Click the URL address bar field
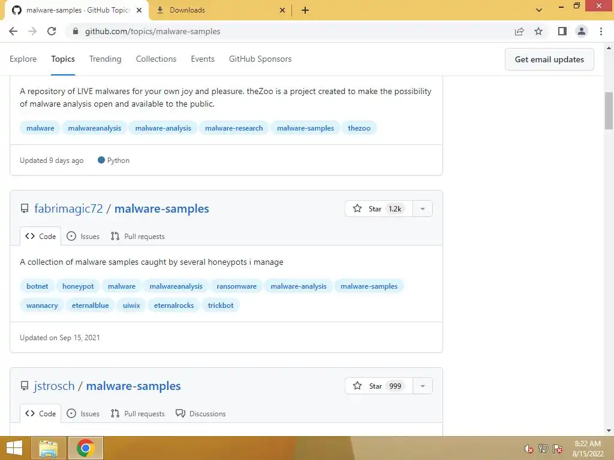Screen dimensions: 614x460 point(290,31)
